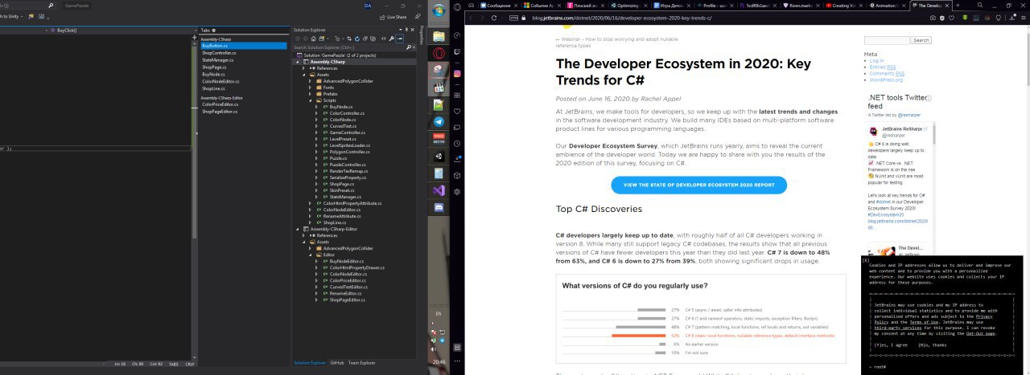Click the Opera address bar URL
This screenshot has height=375, width=1030.
[x=624, y=18]
